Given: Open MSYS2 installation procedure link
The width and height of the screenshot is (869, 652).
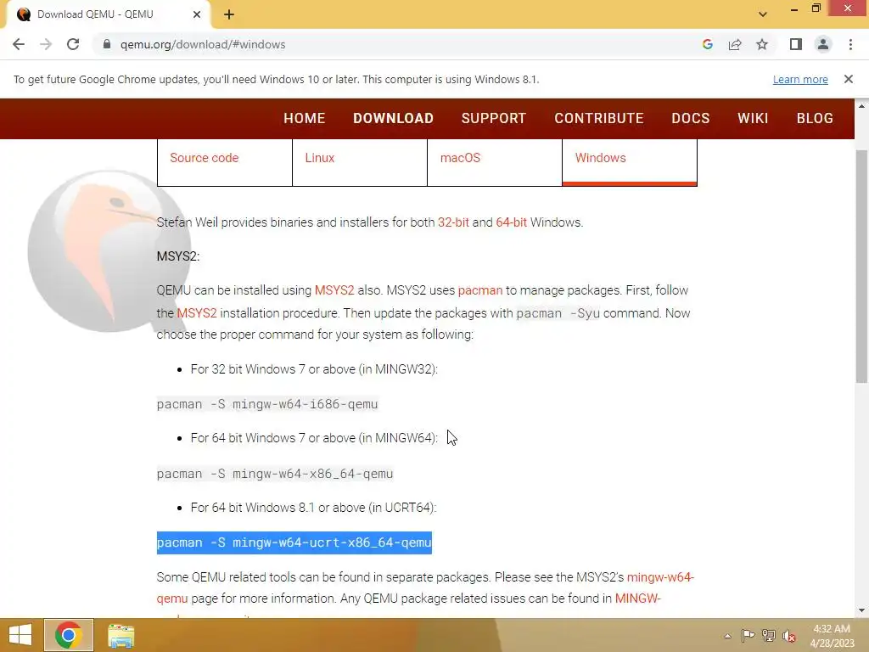Looking at the screenshot, I should click(197, 313).
